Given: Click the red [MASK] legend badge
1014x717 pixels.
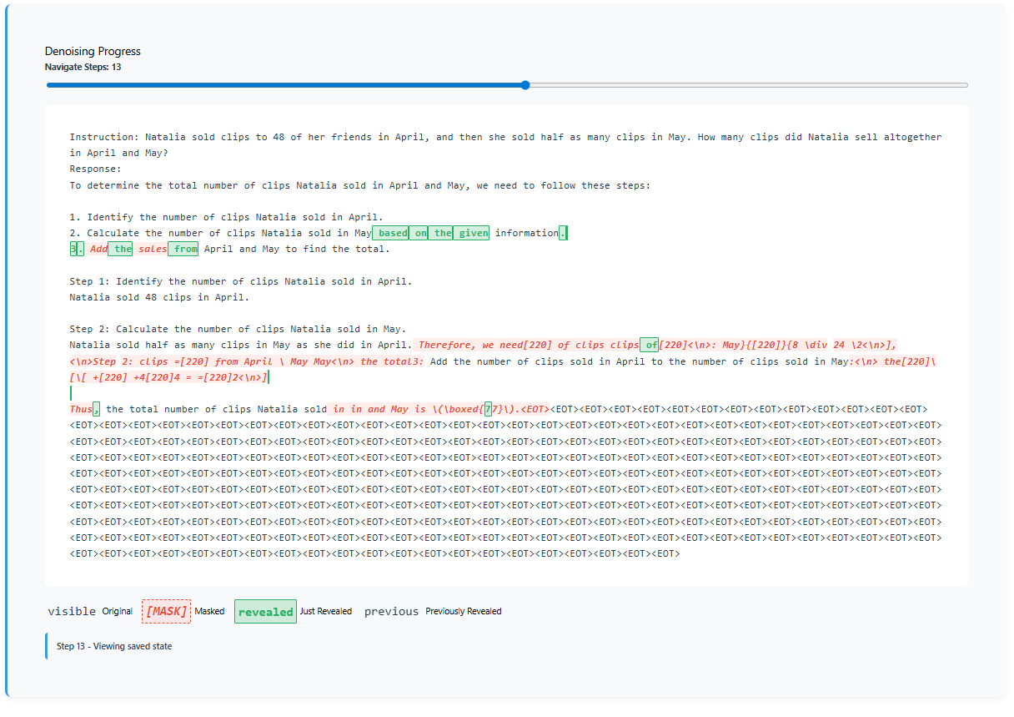Looking at the screenshot, I should (166, 611).
